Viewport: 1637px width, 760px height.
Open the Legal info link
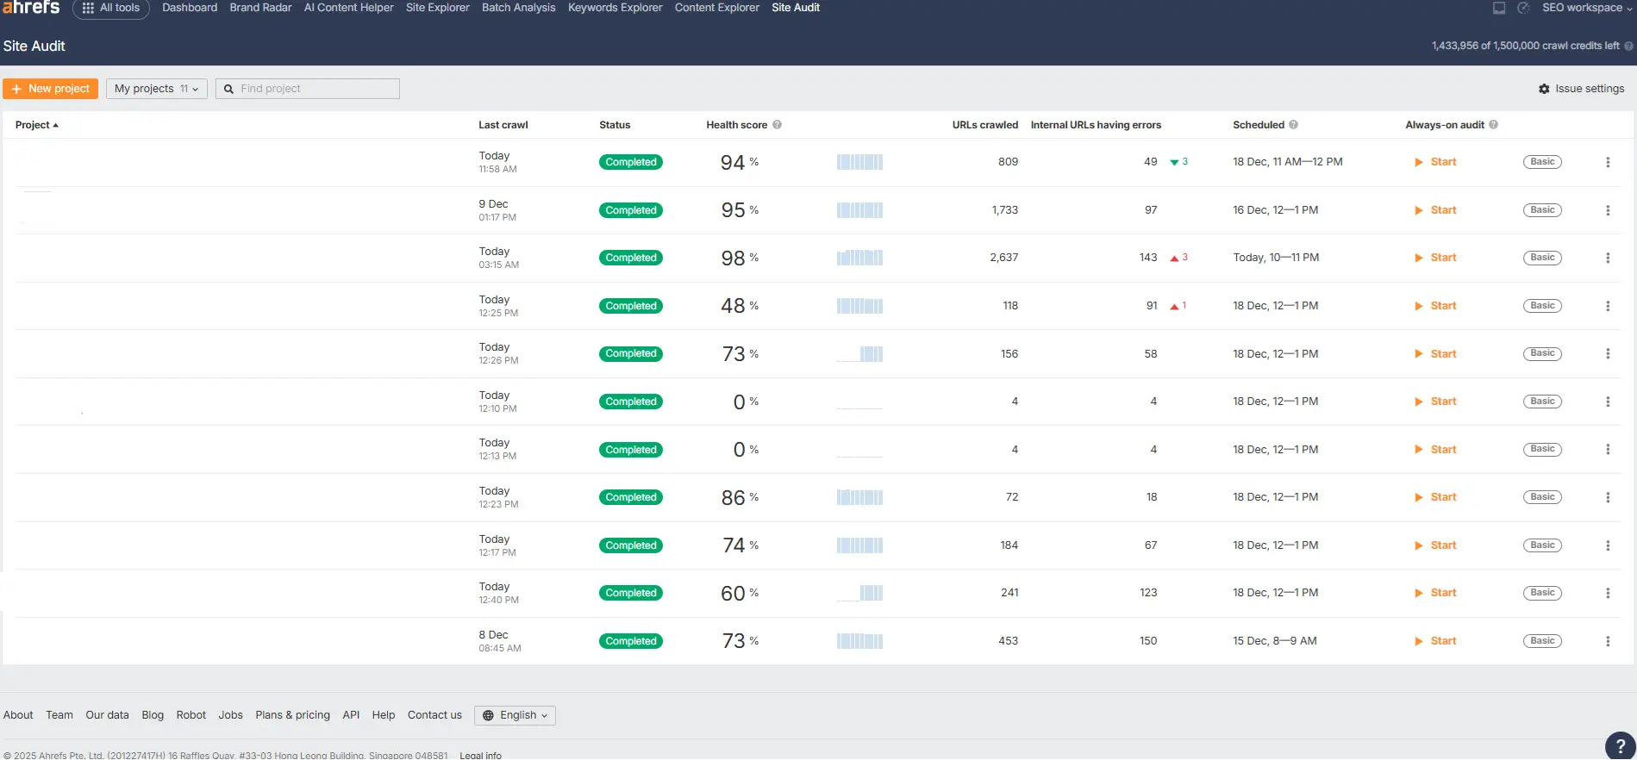480,755
